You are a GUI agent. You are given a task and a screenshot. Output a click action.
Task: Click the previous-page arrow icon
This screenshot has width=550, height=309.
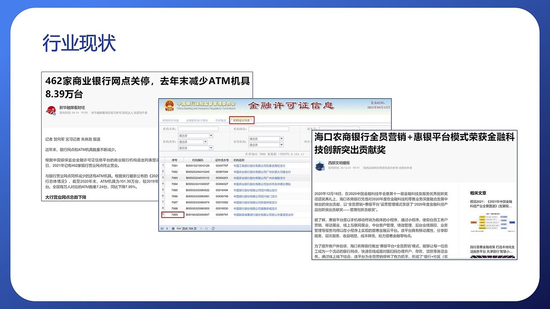click(x=166, y=228)
